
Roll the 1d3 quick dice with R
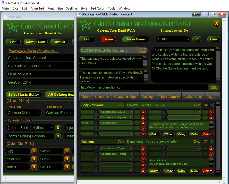coord(33,151)
